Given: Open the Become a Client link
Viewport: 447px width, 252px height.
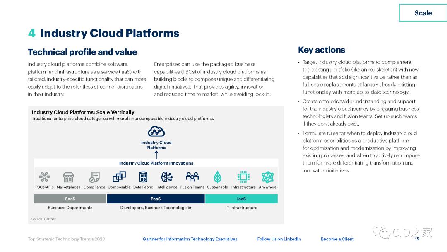Looking at the screenshot, I should click(x=337, y=239).
